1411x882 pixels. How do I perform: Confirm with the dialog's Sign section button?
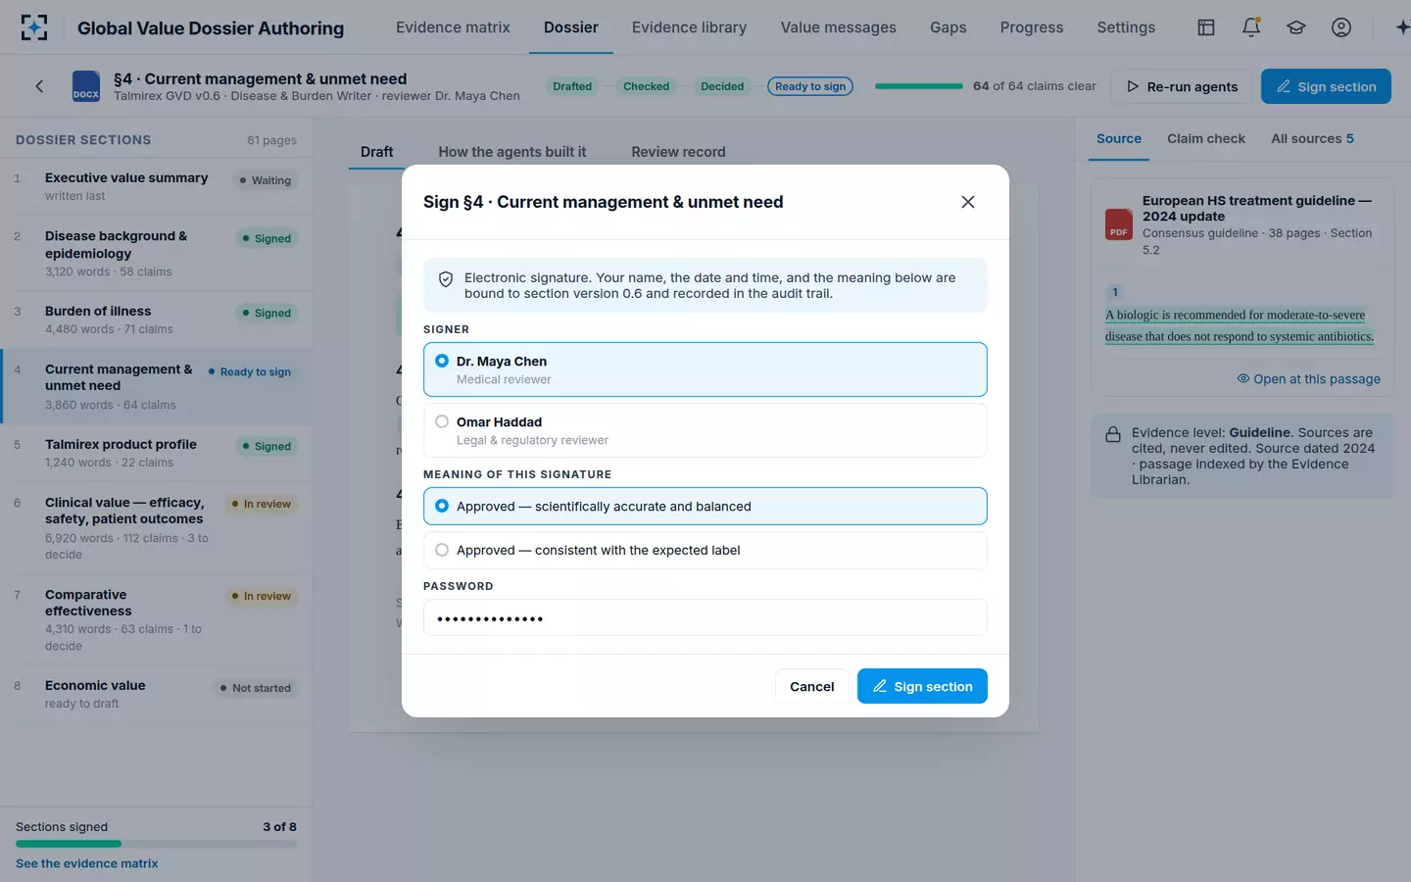pyautogui.click(x=922, y=686)
